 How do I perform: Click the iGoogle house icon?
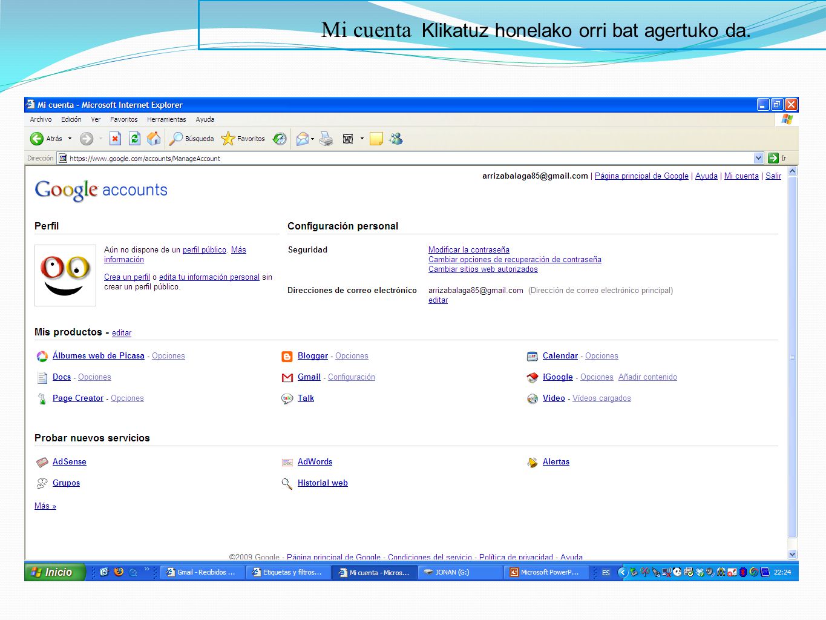coord(532,378)
